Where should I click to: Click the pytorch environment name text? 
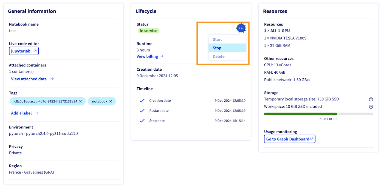(44, 134)
